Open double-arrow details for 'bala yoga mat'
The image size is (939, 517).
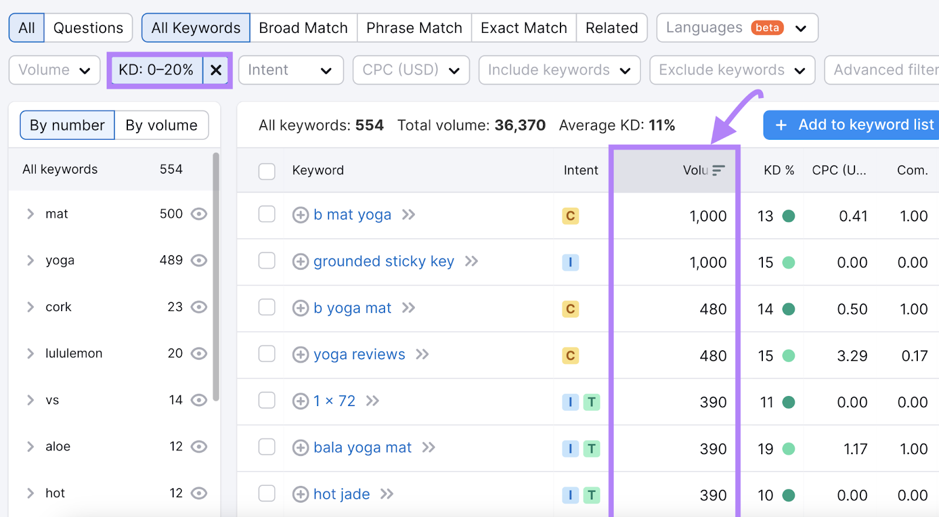pos(428,448)
